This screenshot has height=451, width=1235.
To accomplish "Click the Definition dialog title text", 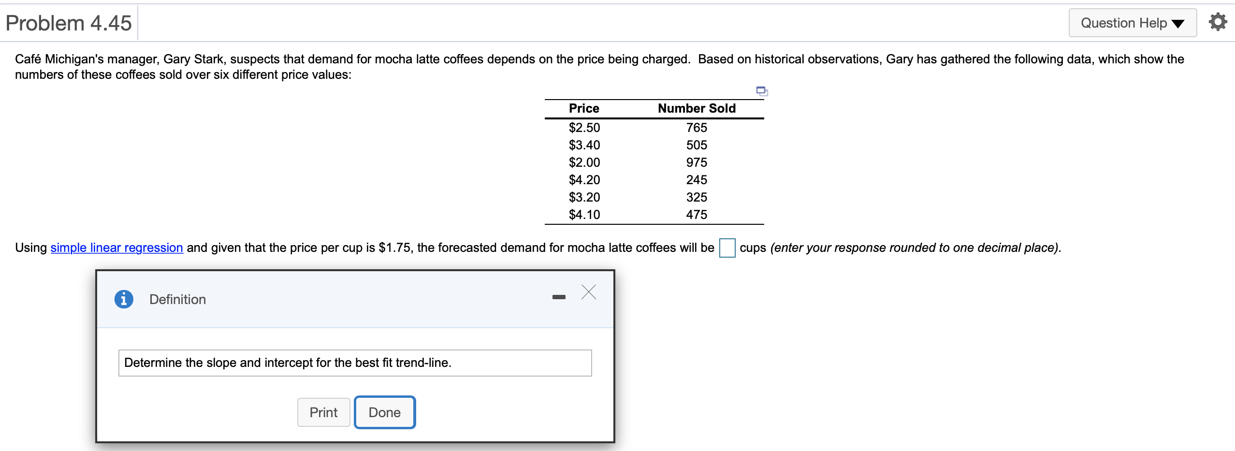I will pyautogui.click(x=177, y=299).
